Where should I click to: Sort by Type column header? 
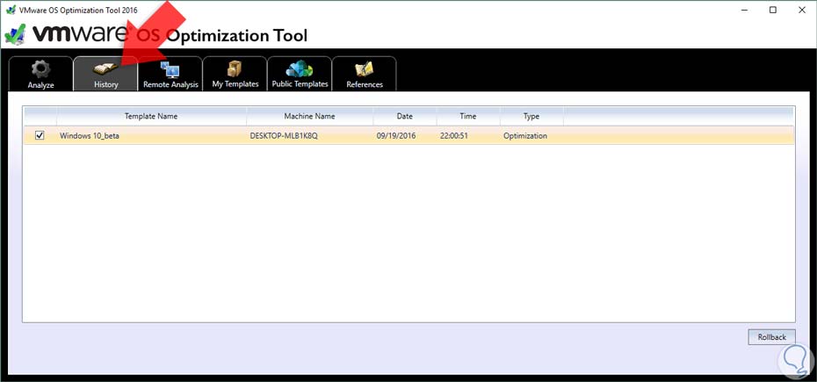[x=531, y=116]
